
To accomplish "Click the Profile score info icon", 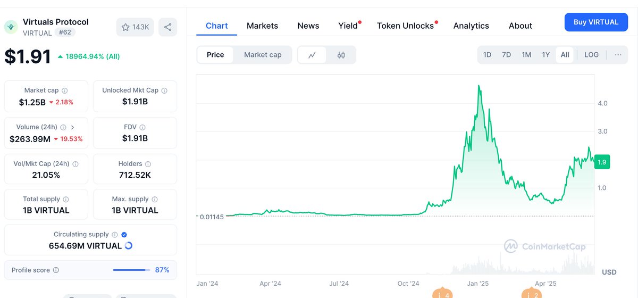I will coord(56,270).
